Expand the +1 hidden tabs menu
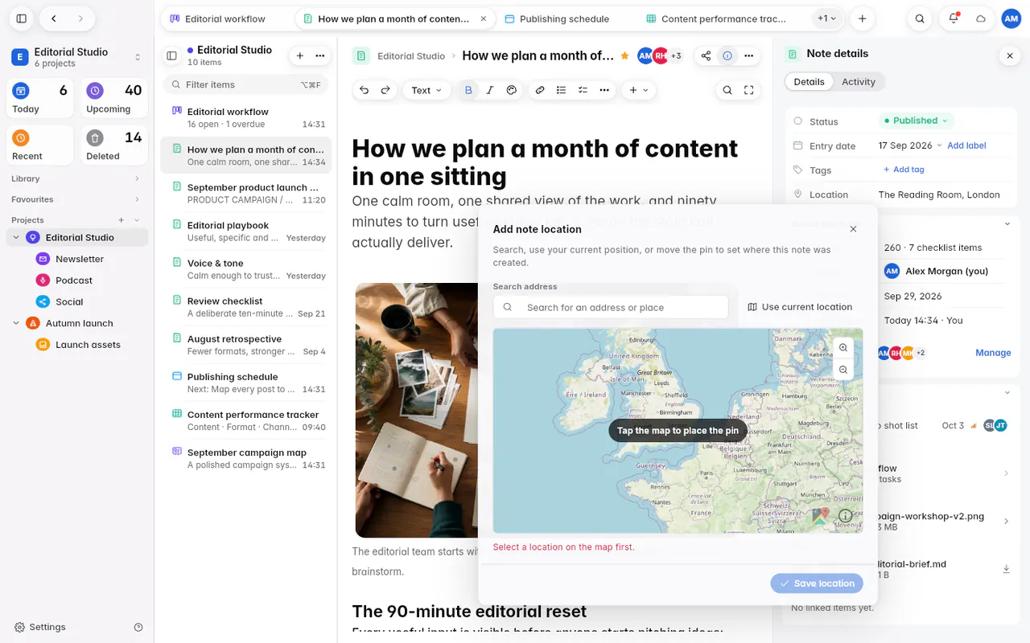 point(826,18)
